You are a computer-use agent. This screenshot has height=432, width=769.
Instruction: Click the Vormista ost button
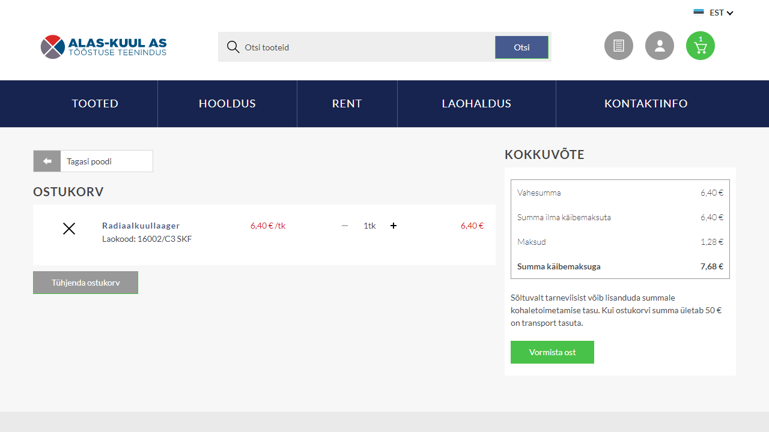552,352
